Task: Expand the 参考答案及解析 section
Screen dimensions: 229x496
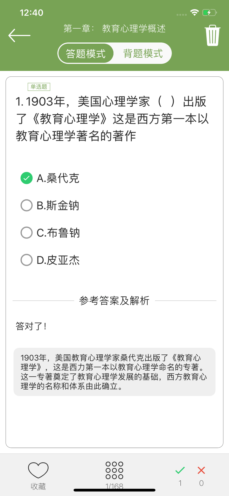Action: 114,301
